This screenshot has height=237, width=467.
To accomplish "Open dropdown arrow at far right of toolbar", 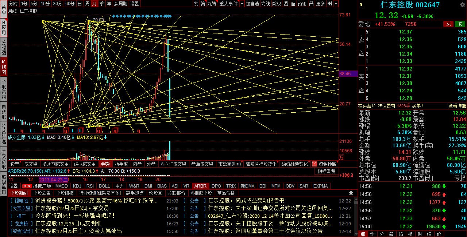I will pos(336,4).
